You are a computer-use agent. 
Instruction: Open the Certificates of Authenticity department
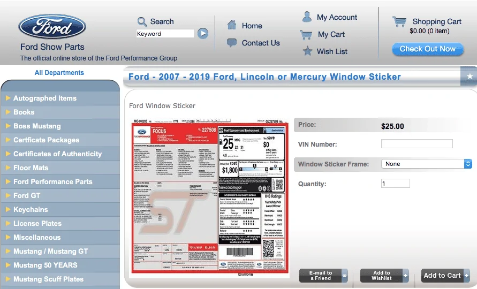[x=57, y=154]
